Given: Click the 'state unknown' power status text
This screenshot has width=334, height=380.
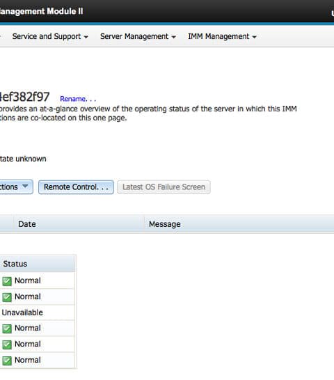Looking at the screenshot, I should [23, 159].
